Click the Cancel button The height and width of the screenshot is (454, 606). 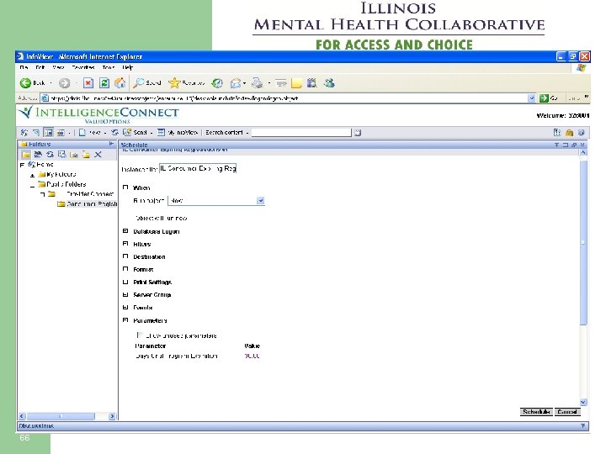[567, 412]
